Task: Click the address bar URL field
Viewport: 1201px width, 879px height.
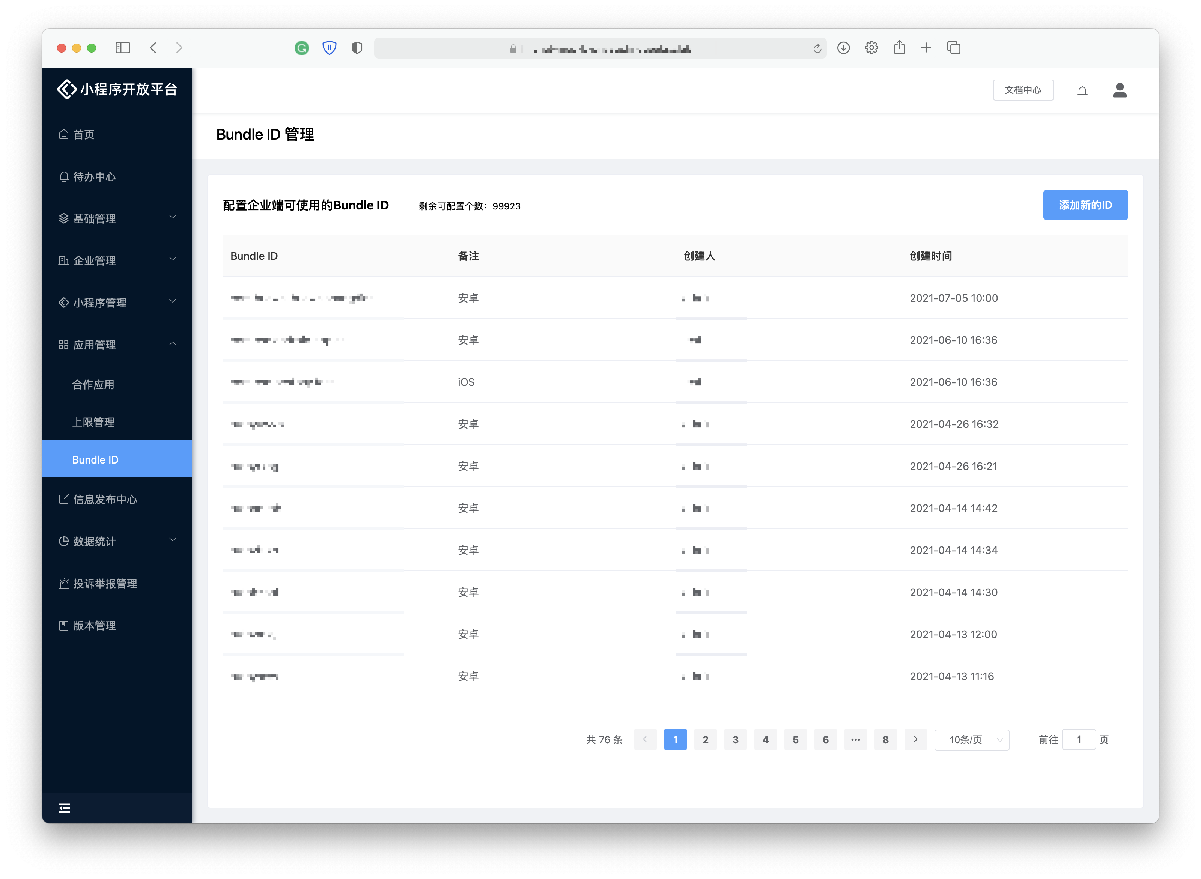Action: tap(600, 48)
